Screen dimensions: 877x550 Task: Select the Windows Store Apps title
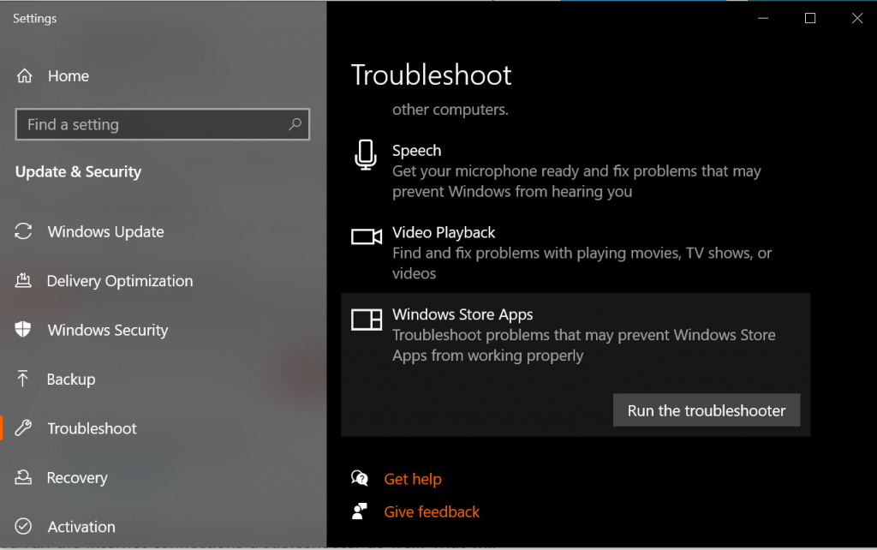coord(462,314)
